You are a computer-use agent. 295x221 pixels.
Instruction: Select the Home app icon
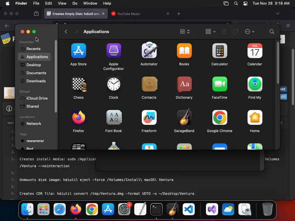[x=255, y=117]
